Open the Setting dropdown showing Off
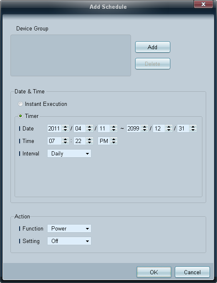This screenshot has width=217, height=283. [69, 241]
